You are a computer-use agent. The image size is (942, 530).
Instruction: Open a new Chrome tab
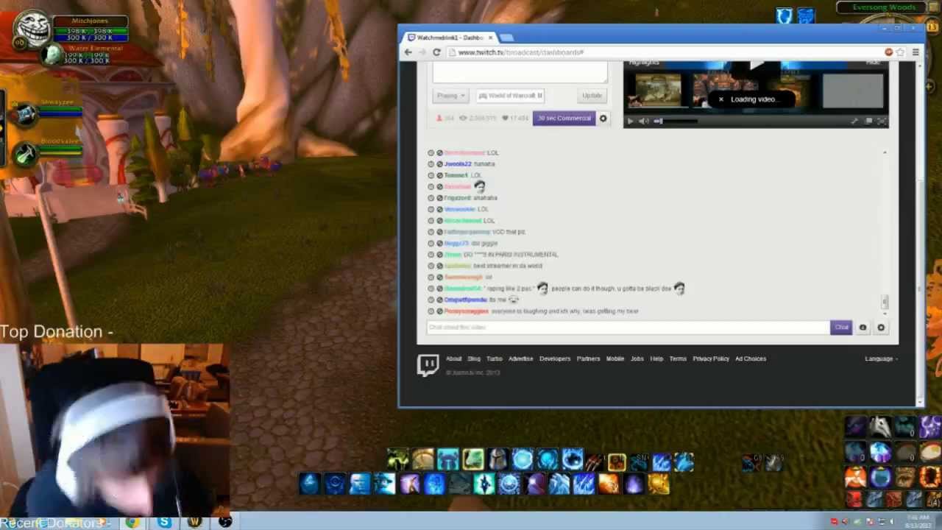pyautogui.click(x=506, y=38)
